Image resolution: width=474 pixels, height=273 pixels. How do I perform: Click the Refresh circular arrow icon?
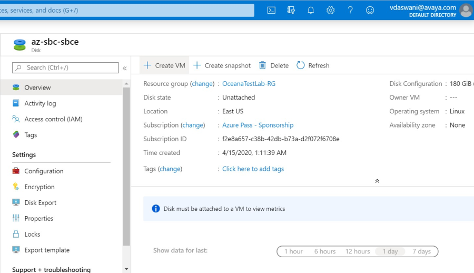point(301,65)
